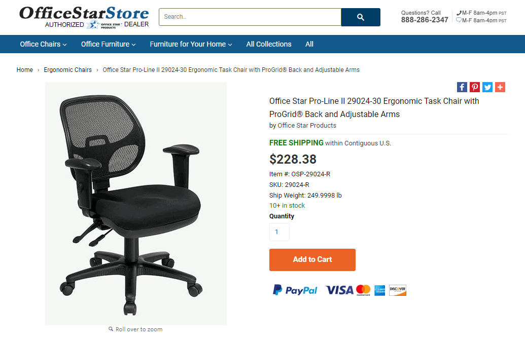The width and height of the screenshot is (525, 346).
Task: Share product on Facebook
Action: click(462, 87)
